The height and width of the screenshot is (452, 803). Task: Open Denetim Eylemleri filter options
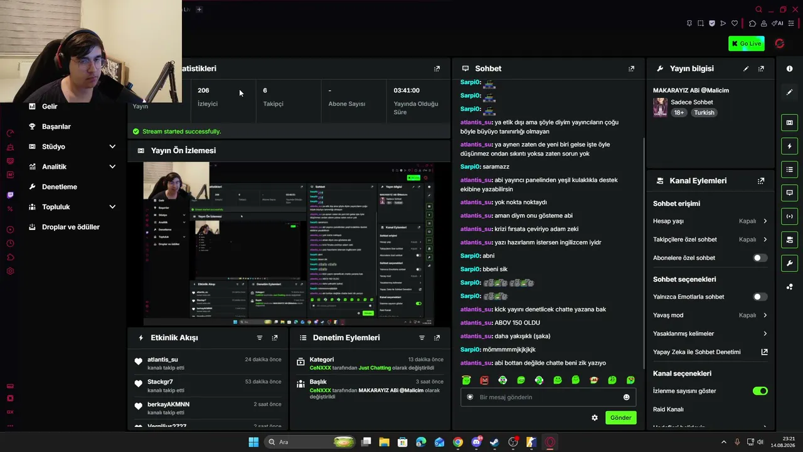tap(422, 338)
